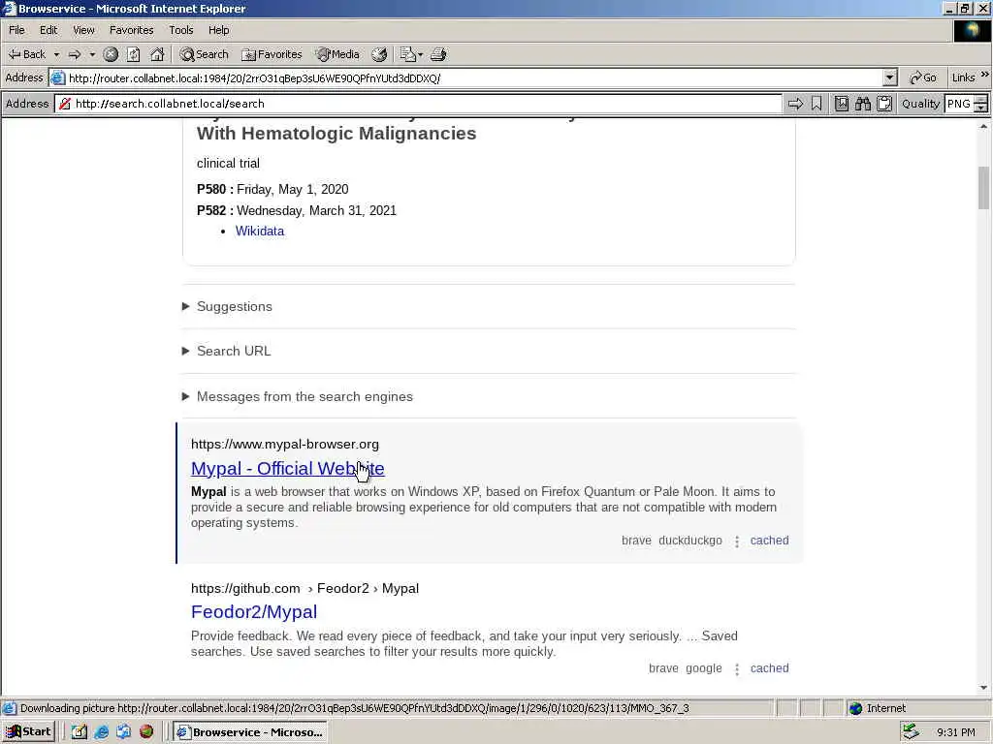The height and width of the screenshot is (744, 993).
Task: Open the cached link for the Feodor2/Mypal result
Action: click(769, 668)
